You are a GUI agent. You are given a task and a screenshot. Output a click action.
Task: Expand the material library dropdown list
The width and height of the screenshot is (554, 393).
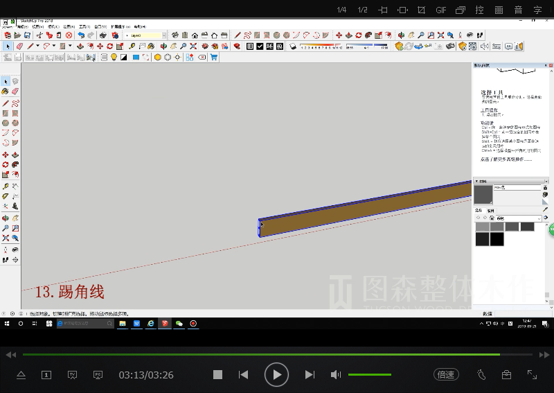(541, 218)
